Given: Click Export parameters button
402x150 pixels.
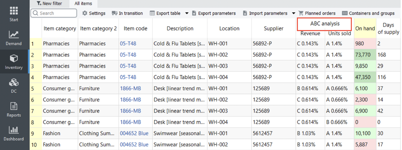Looking at the screenshot, I should 214,13.
